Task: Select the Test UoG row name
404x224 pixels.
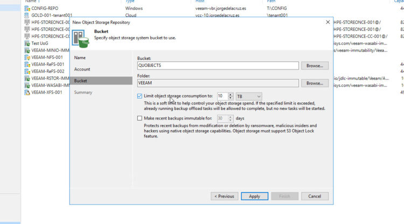Action: (40, 43)
